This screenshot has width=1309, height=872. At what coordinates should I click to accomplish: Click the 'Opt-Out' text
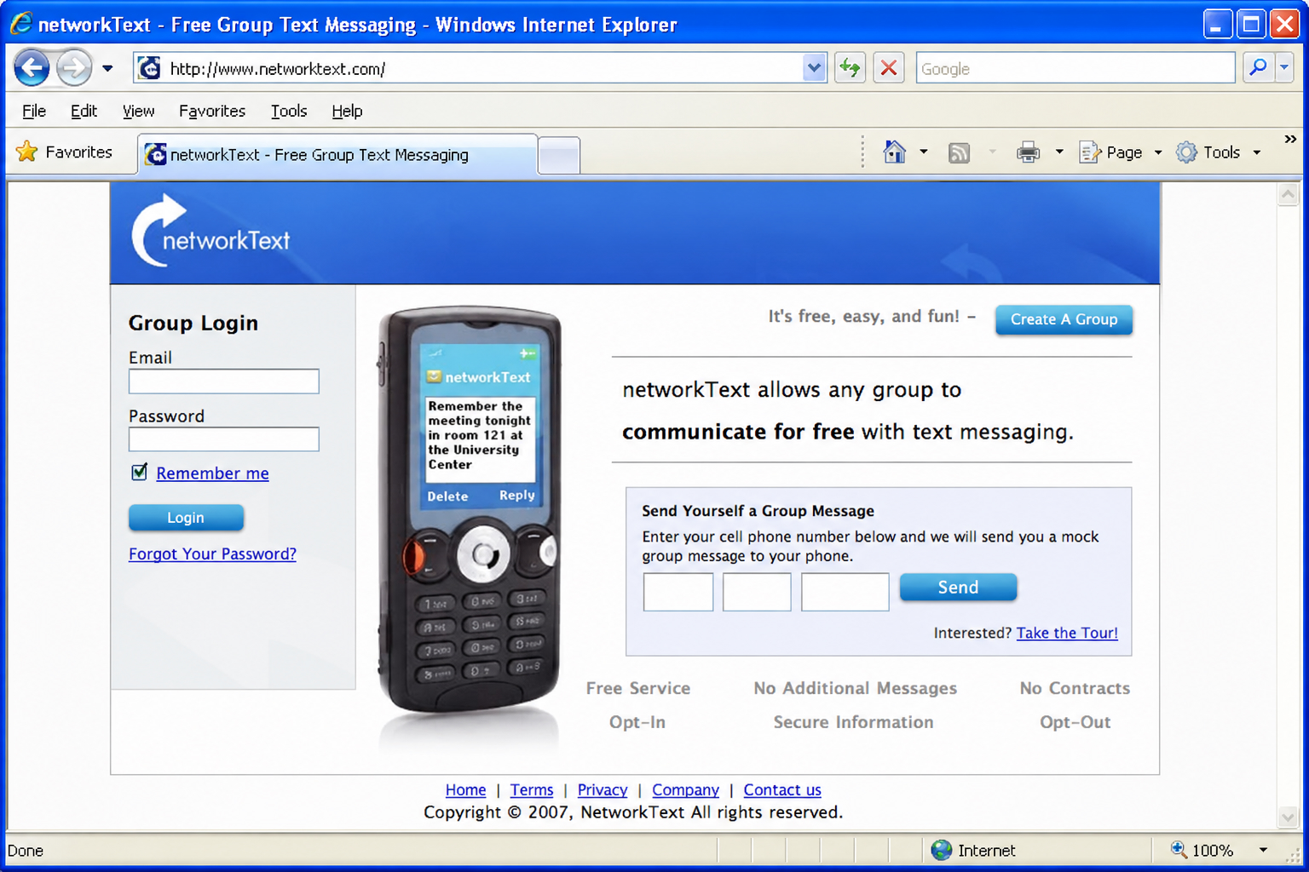point(1075,722)
